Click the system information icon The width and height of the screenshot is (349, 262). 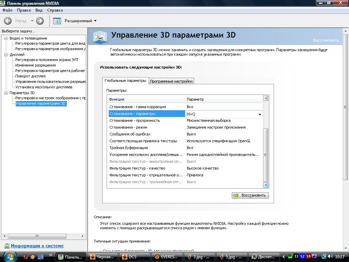[x=7, y=246]
